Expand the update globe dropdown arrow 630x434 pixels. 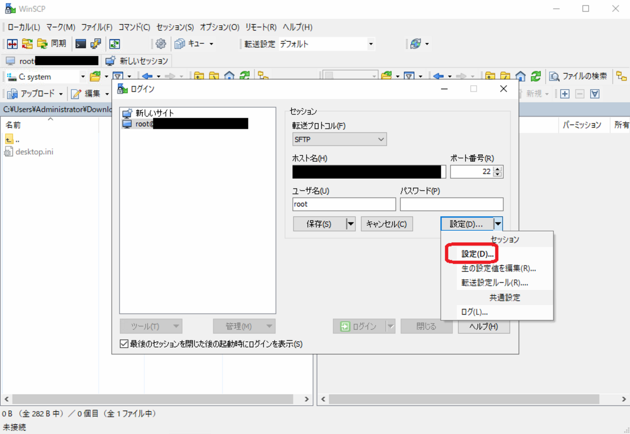coord(427,44)
